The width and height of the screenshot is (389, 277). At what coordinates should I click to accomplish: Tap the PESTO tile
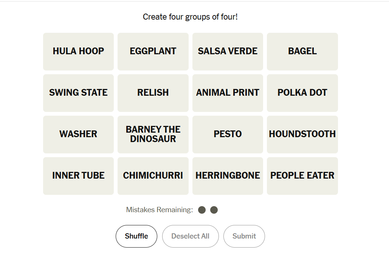228,134
